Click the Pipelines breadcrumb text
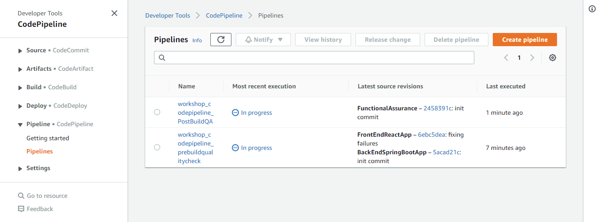The height and width of the screenshot is (222, 601). [x=271, y=15]
